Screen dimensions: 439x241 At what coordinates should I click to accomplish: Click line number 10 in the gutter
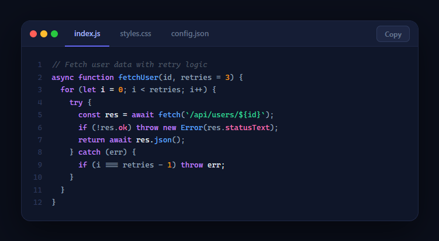(37, 177)
